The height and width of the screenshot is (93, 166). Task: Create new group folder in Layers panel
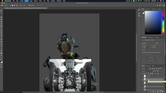[158, 92]
